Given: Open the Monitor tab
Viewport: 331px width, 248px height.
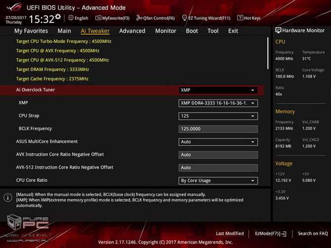Looking at the screenshot, I should click(x=165, y=31).
